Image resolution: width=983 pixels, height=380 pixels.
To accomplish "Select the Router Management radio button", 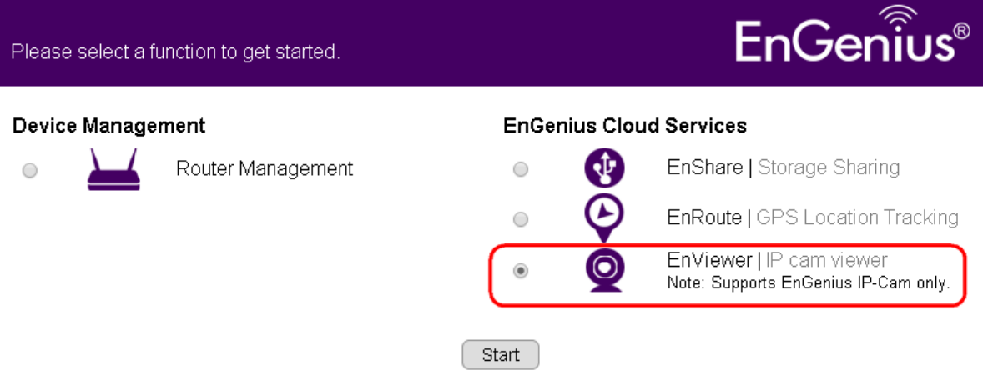I will pyautogui.click(x=30, y=171).
